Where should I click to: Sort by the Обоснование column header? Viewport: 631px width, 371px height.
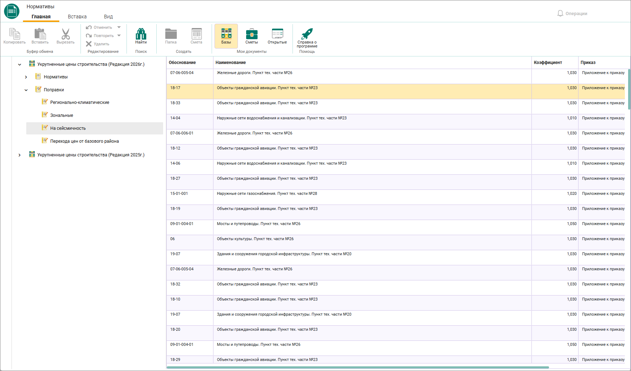[x=190, y=63]
